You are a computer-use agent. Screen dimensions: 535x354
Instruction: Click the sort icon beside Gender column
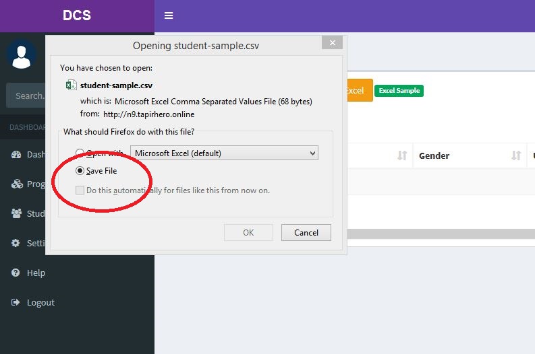click(516, 155)
